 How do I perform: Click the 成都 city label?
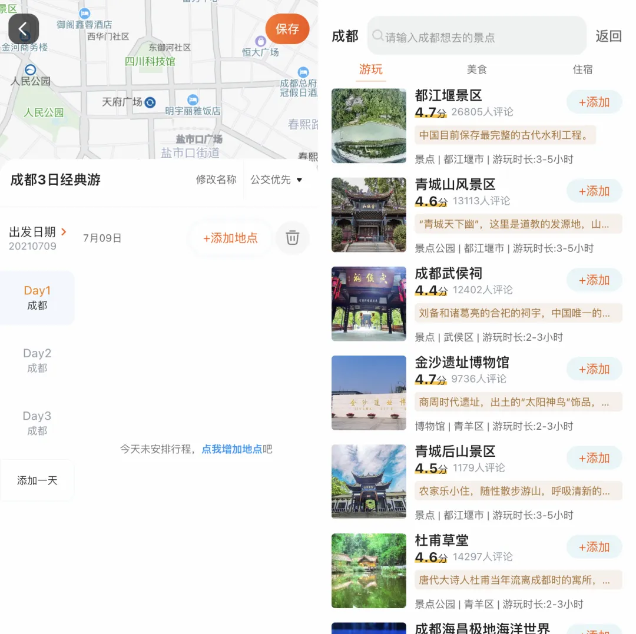coord(344,36)
